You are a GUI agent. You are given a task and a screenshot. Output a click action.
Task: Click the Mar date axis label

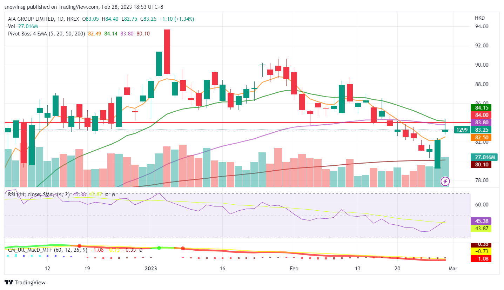[453, 269]
